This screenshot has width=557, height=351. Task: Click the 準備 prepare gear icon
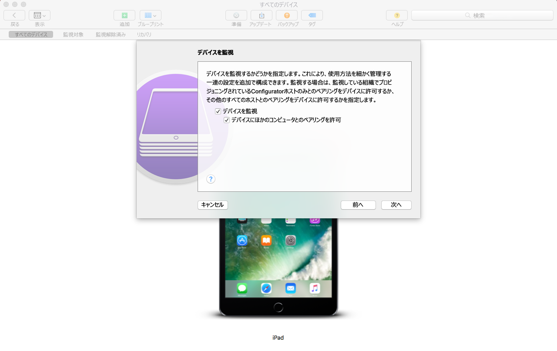(236, 15)
